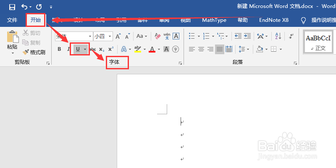
Task: Toggle show paragraph marks
Action: pyautogui.click(x=291, y=36)
